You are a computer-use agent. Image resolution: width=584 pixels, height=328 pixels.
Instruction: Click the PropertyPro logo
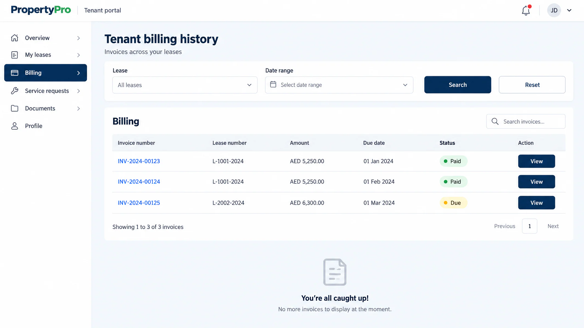point(41,10)
